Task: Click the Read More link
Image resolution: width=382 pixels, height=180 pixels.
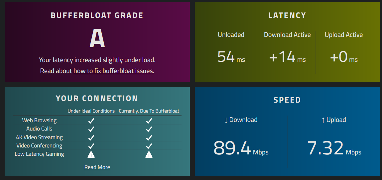Action: (x=97, y=167)
